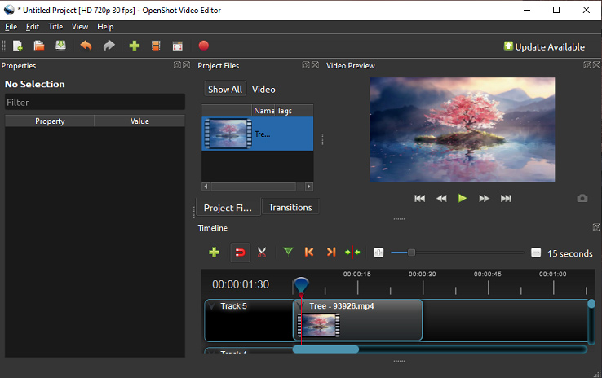
Task: Toggle the razor scissors tool
Action: (x=262, y=253)
